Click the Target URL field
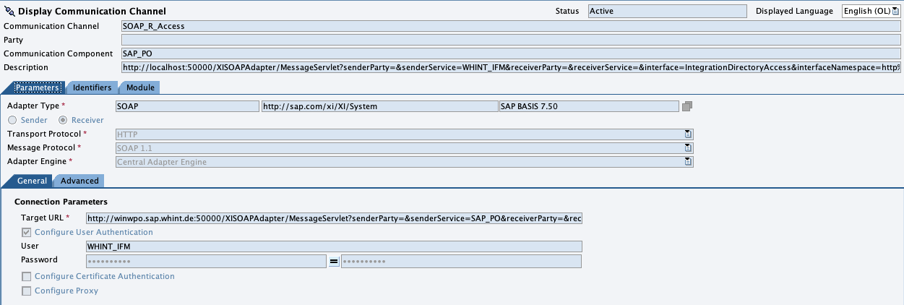Viewport: 904px width, 305px height. coord(333,218)
